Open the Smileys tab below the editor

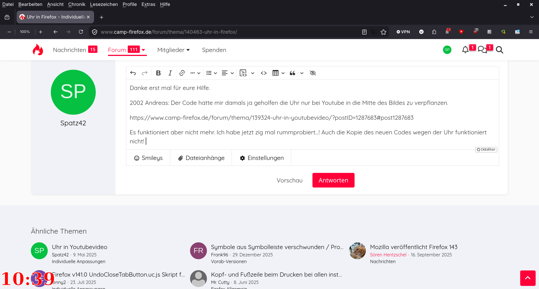click(148, 158)
